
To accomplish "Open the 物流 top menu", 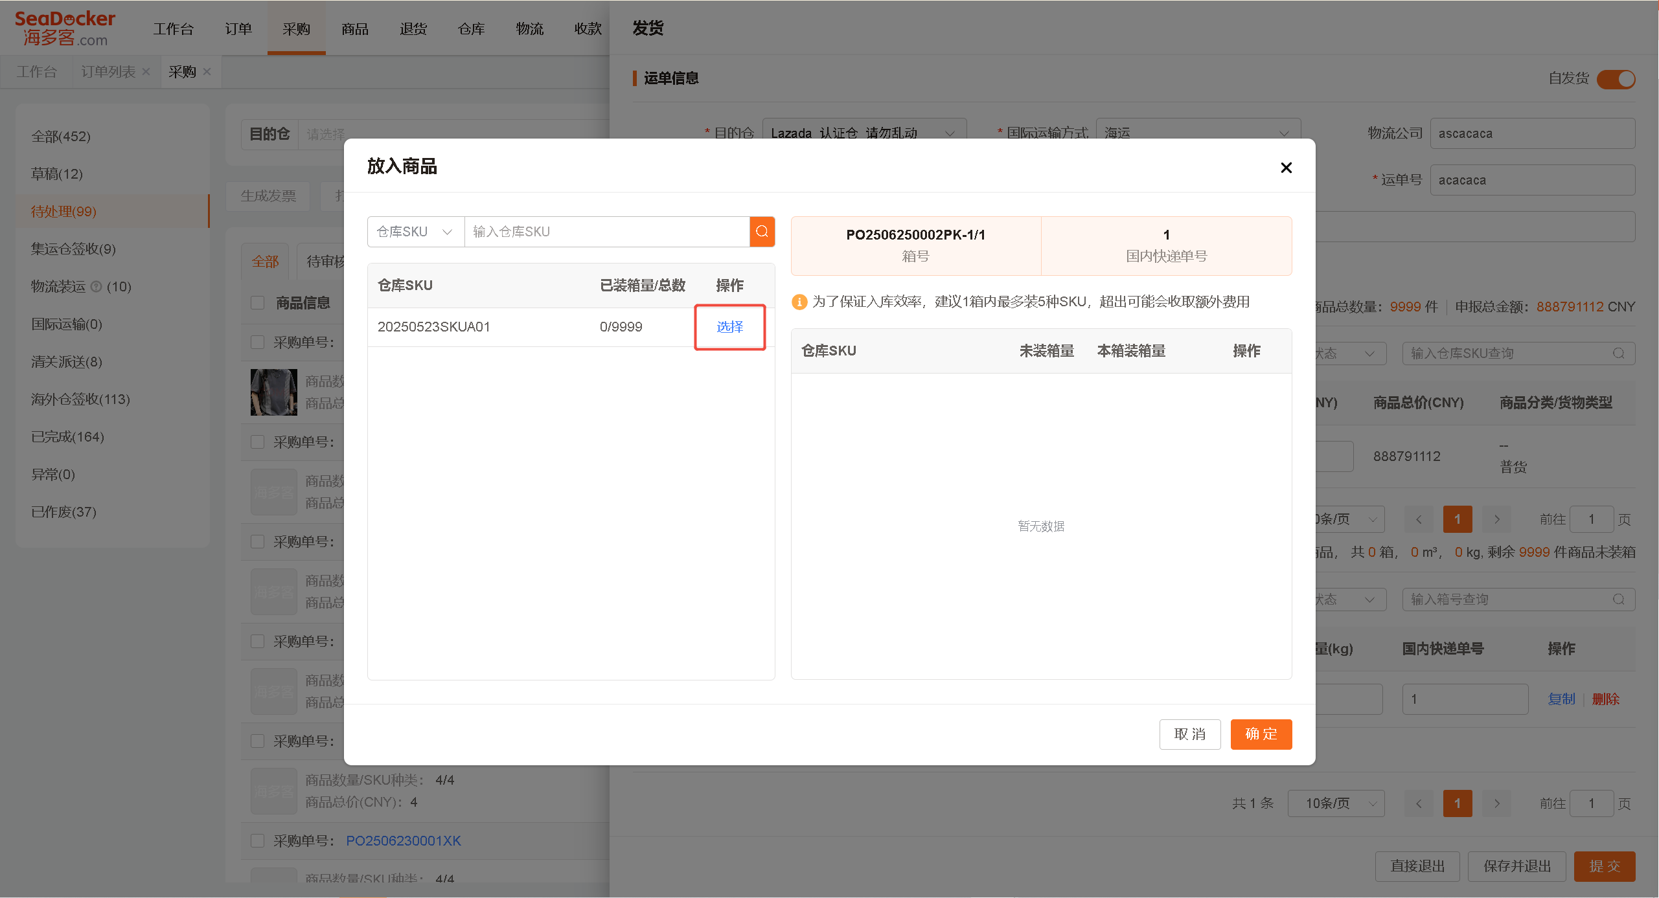I will coord(530,29).
